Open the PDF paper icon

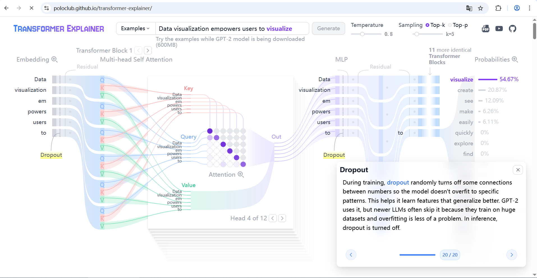pyautogui.click(x=486, y=29)
